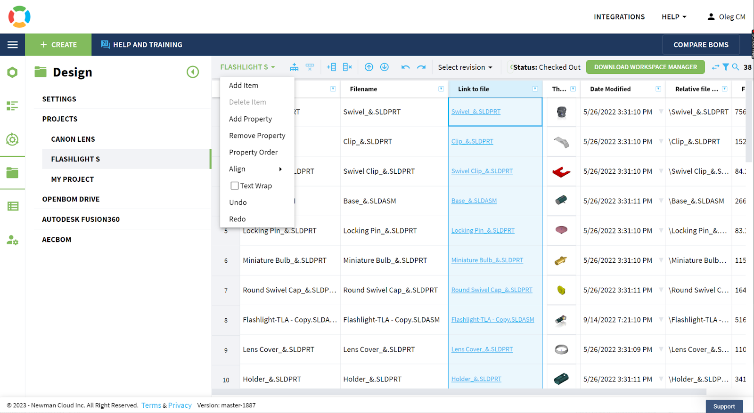Click the Filename column header

coord(363,89)
